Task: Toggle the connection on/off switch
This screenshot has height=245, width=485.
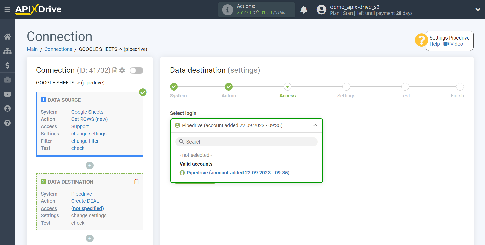Action: 136,70
